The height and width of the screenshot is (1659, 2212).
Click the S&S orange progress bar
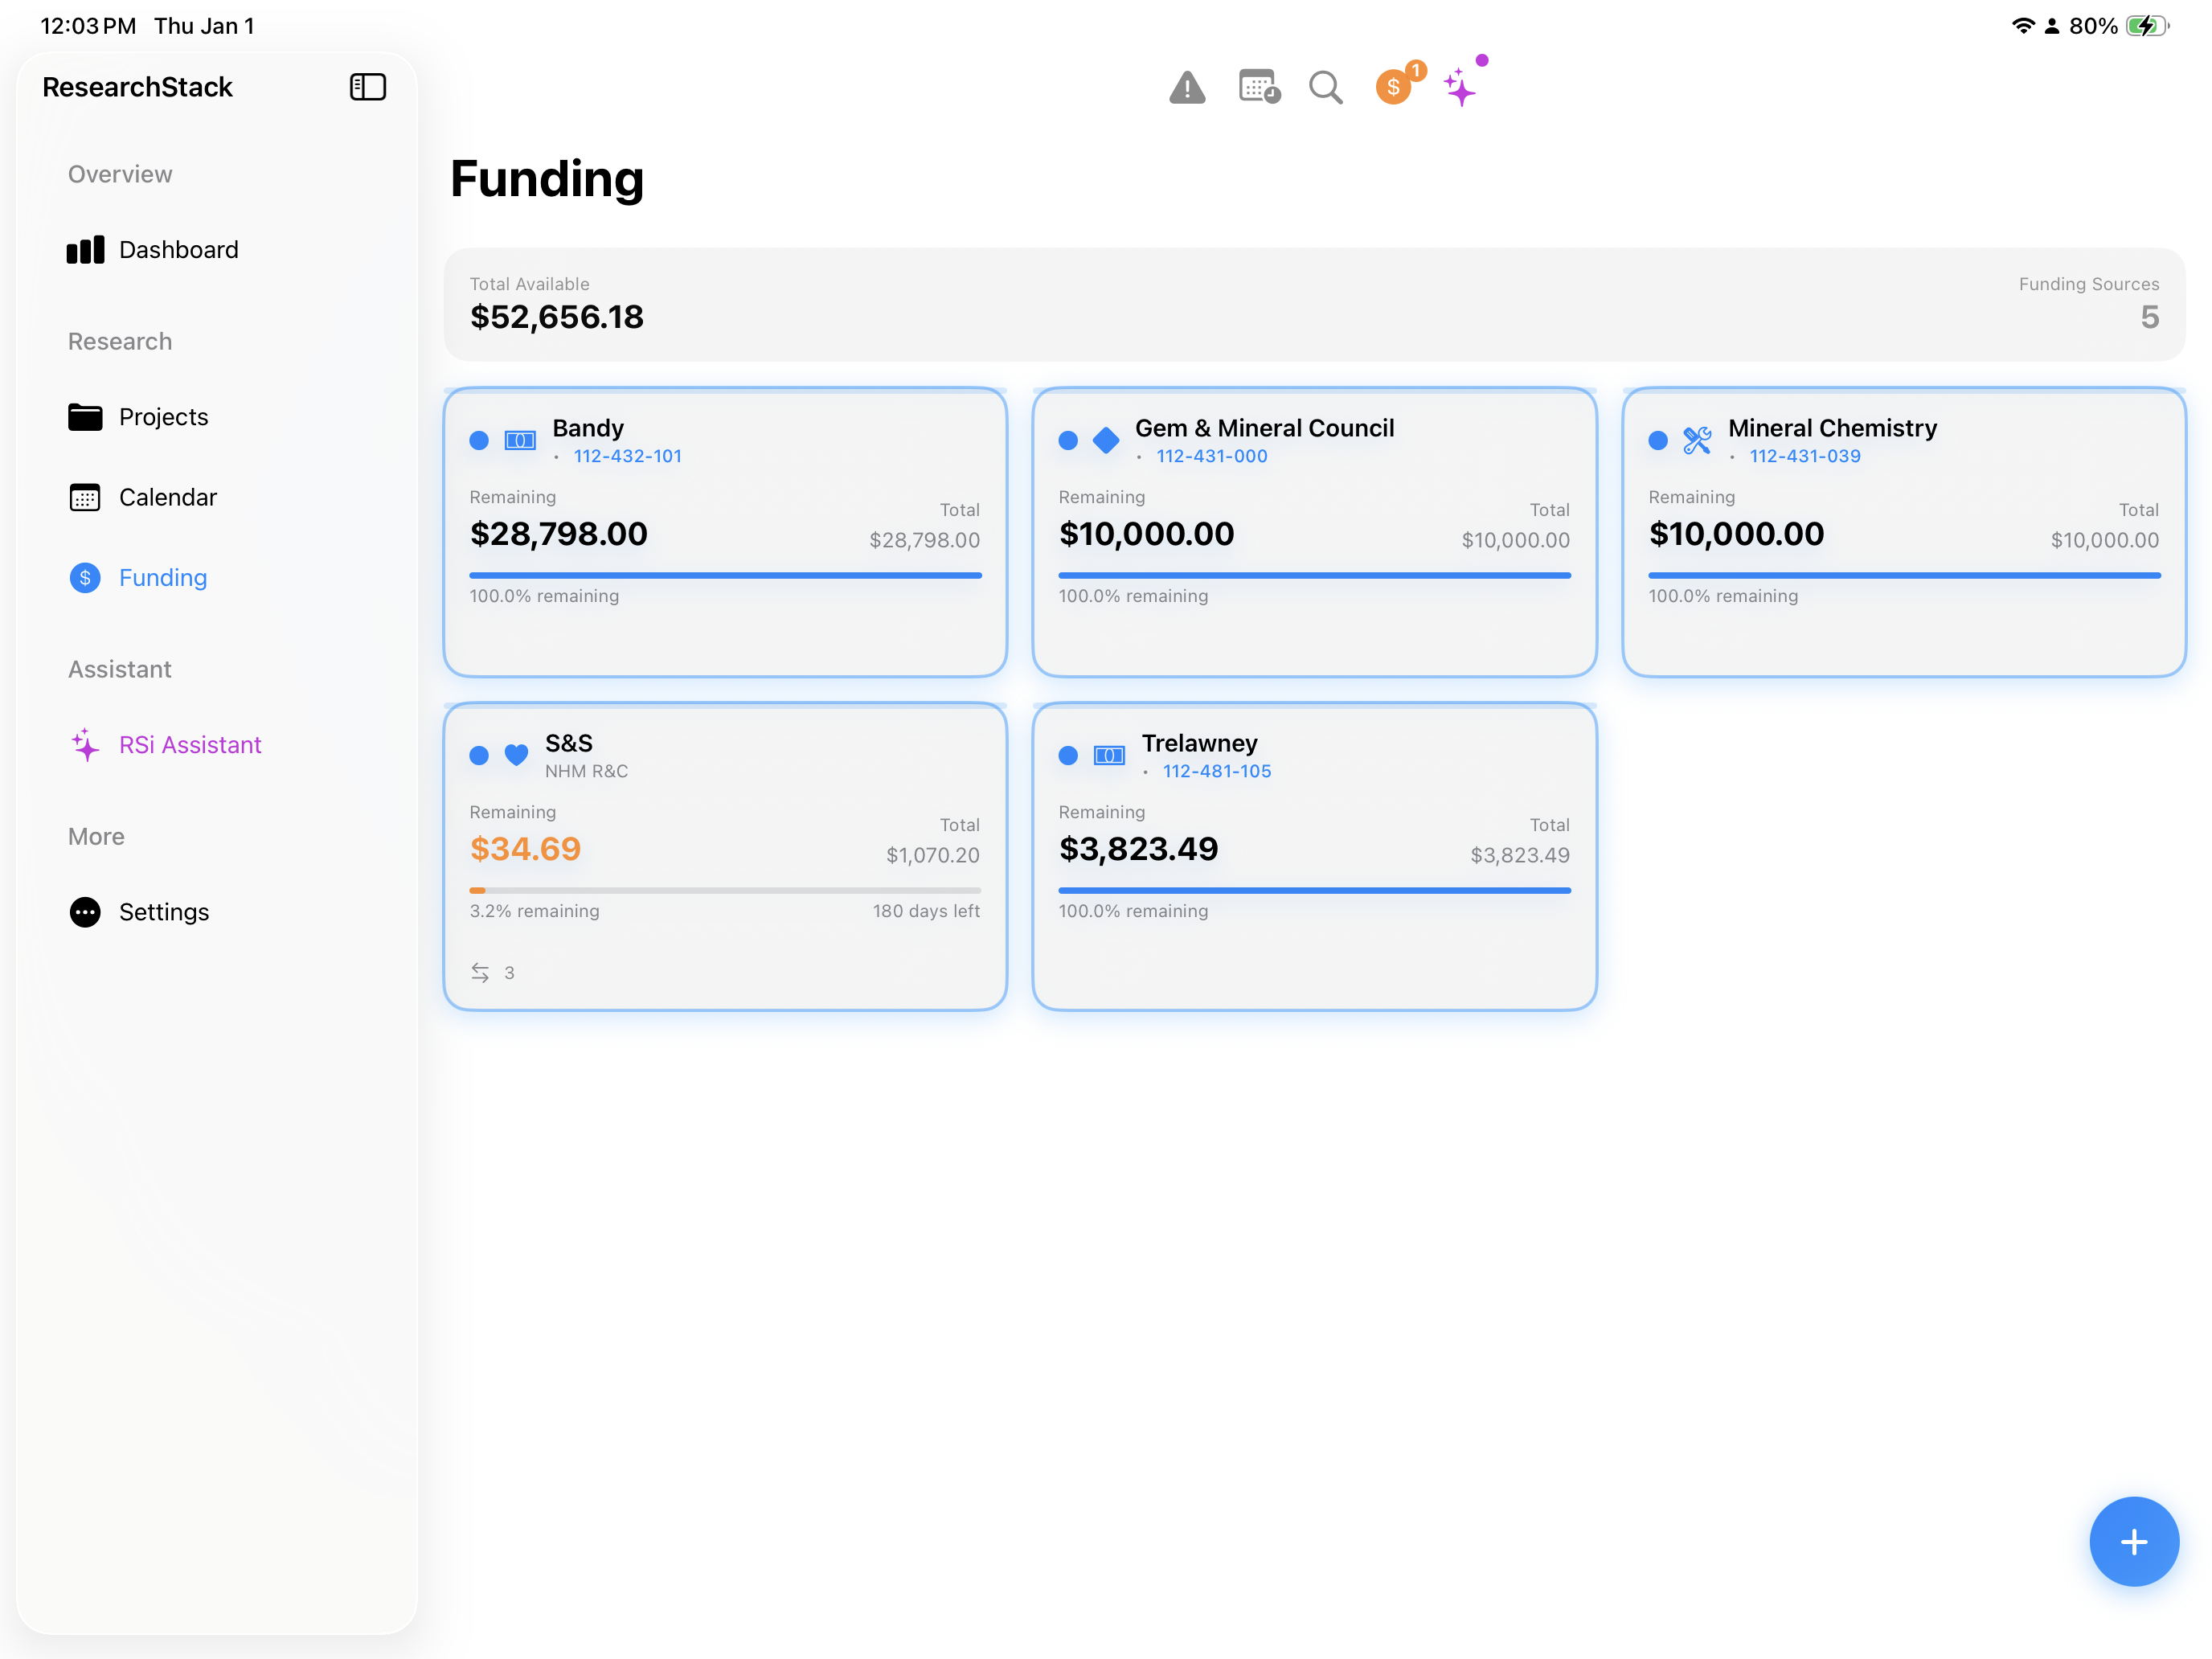[x=478, y=890]
